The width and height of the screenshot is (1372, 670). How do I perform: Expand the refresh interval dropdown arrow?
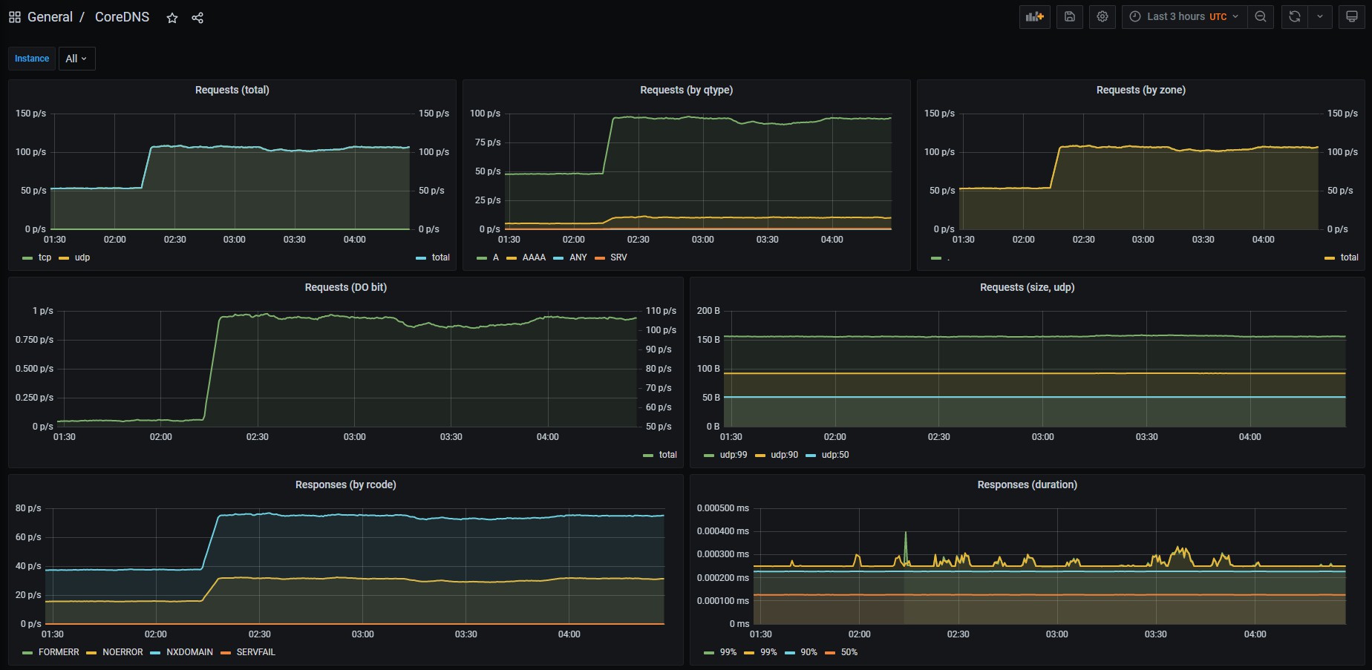(x=1320, y=17)
